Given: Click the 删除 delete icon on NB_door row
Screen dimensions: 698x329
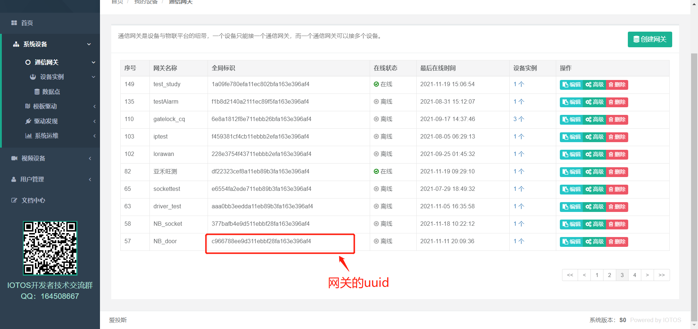Looking at the screenshot, I should coord(611,241).
